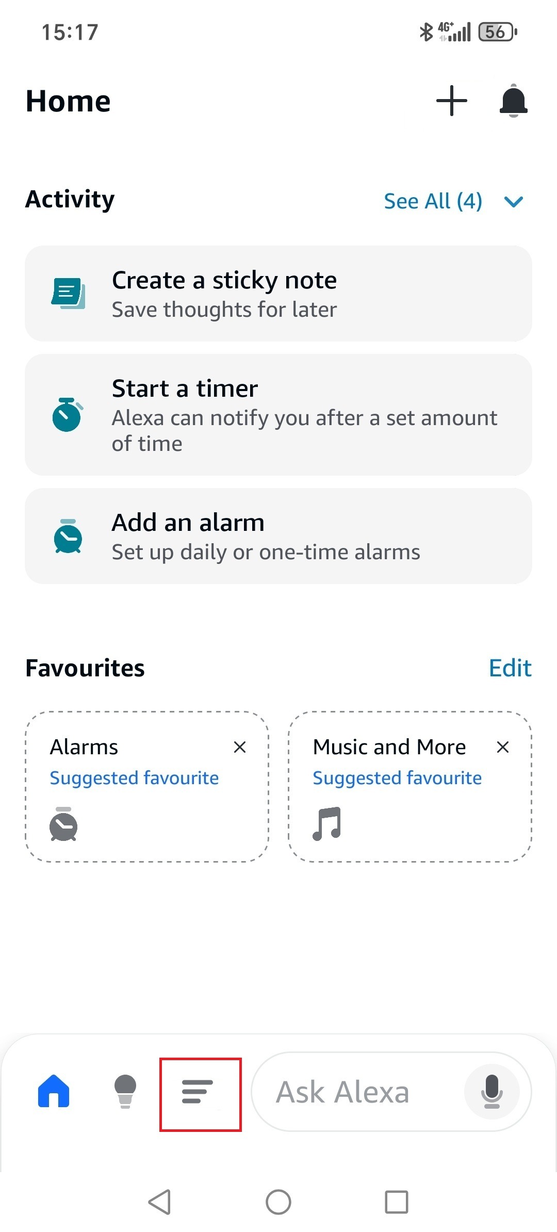The height and width of the screenshot is (1232, 557).
Task: Open the Create new menu via plus icon
Action: (451, 101)
